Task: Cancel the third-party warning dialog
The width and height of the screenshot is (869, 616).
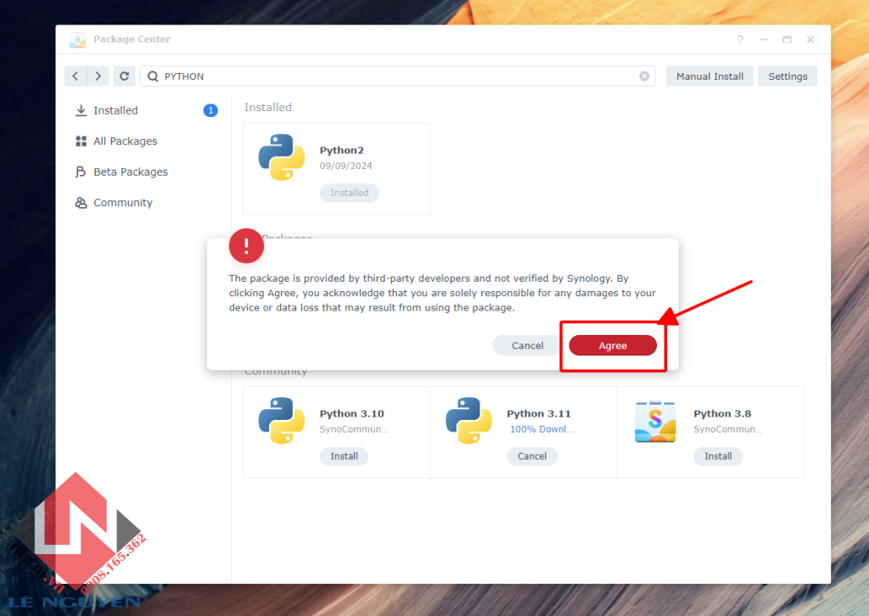Action: click(527, 345)
